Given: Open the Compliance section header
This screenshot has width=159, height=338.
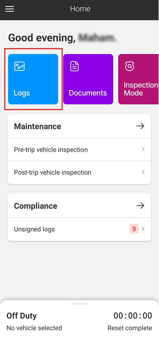Looking at the screenshot, I should [x=79, y=205].
